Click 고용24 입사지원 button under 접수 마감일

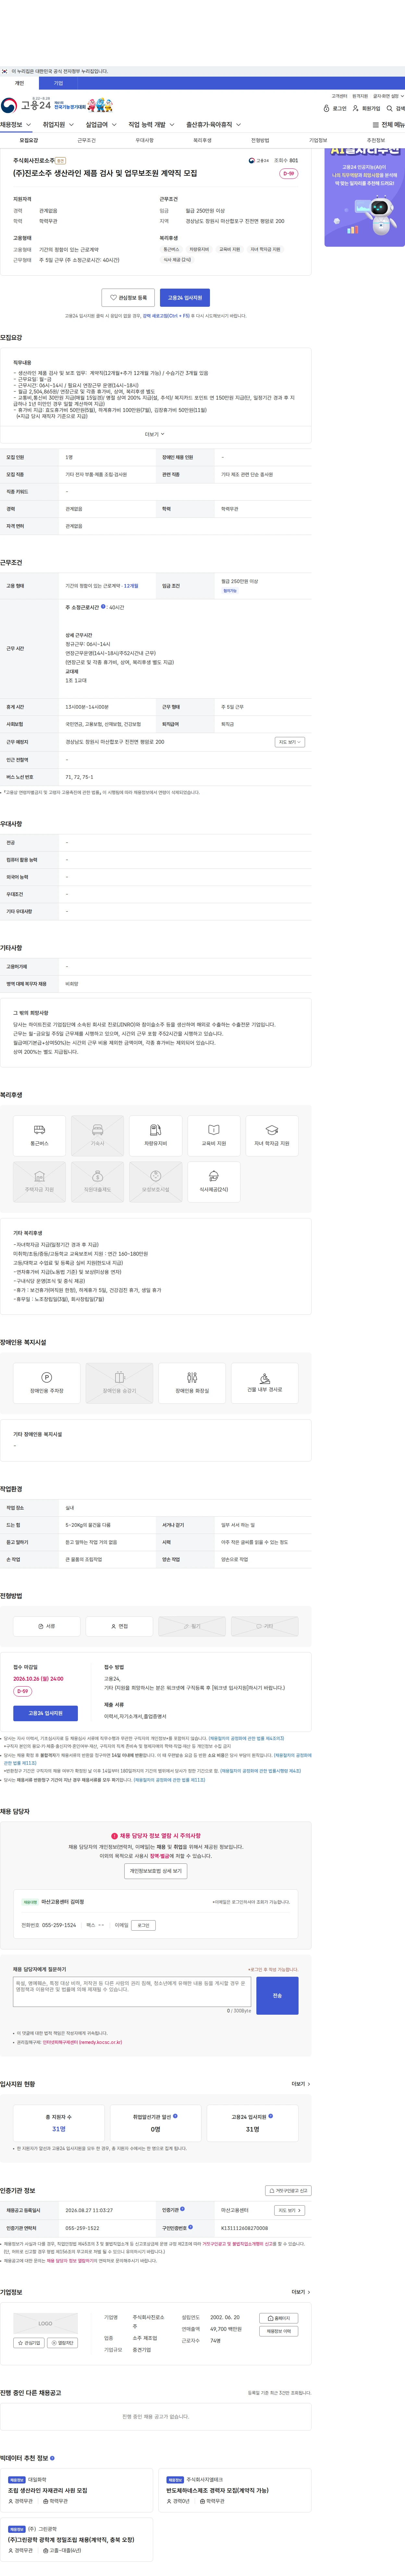(x=45, y=1713)
